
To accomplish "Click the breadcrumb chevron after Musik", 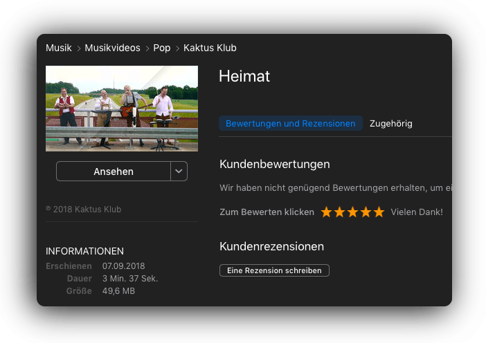I will [x=79, y=48].
